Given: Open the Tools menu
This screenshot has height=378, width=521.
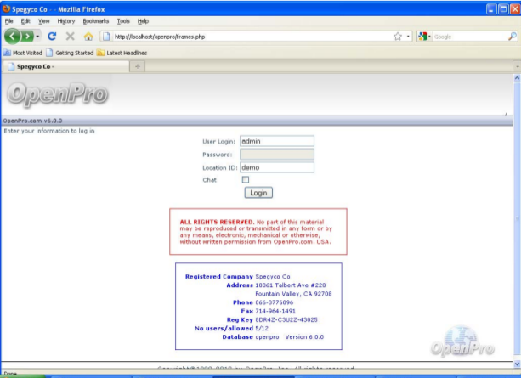Looking at the screenshot, I should coord(123,20).
